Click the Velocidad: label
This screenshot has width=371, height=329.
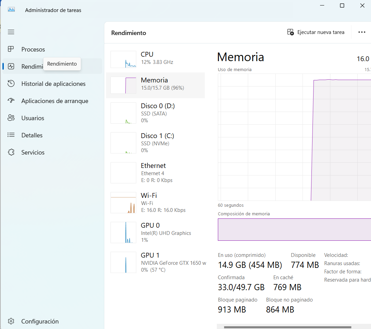pyautogui.click(x=336, y=255)
